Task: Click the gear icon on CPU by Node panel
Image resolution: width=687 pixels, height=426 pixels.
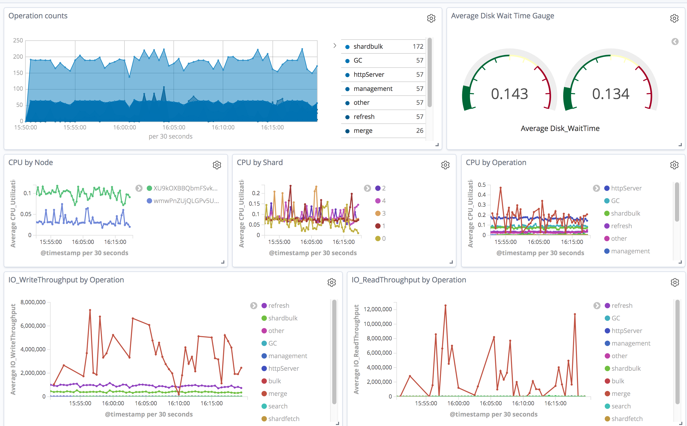Action: tap(217, 165)
